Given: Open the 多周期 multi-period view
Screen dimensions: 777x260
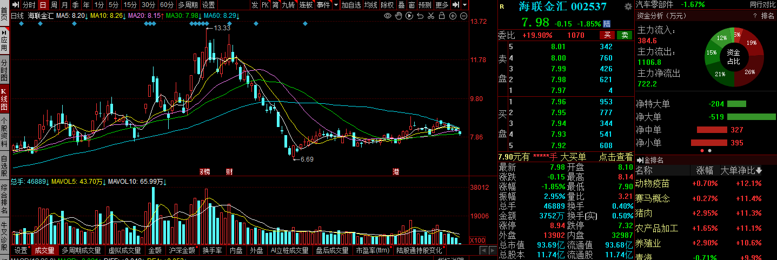Looking at the screenshot, I should (x=188, y=5).
